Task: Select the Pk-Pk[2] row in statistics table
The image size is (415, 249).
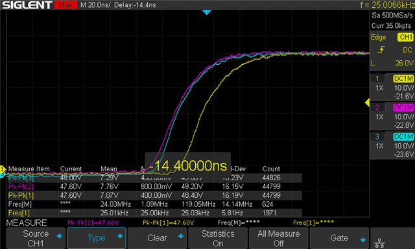Action: (x=154, y=187)
